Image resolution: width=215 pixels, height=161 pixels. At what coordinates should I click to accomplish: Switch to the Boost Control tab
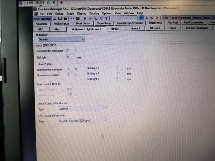click(83, 23)
